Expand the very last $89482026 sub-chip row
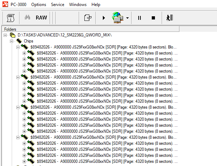217x166 pixels. coord(24,161)
